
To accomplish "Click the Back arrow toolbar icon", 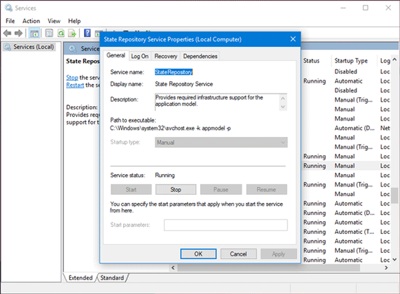I will (x=7, y=33).
